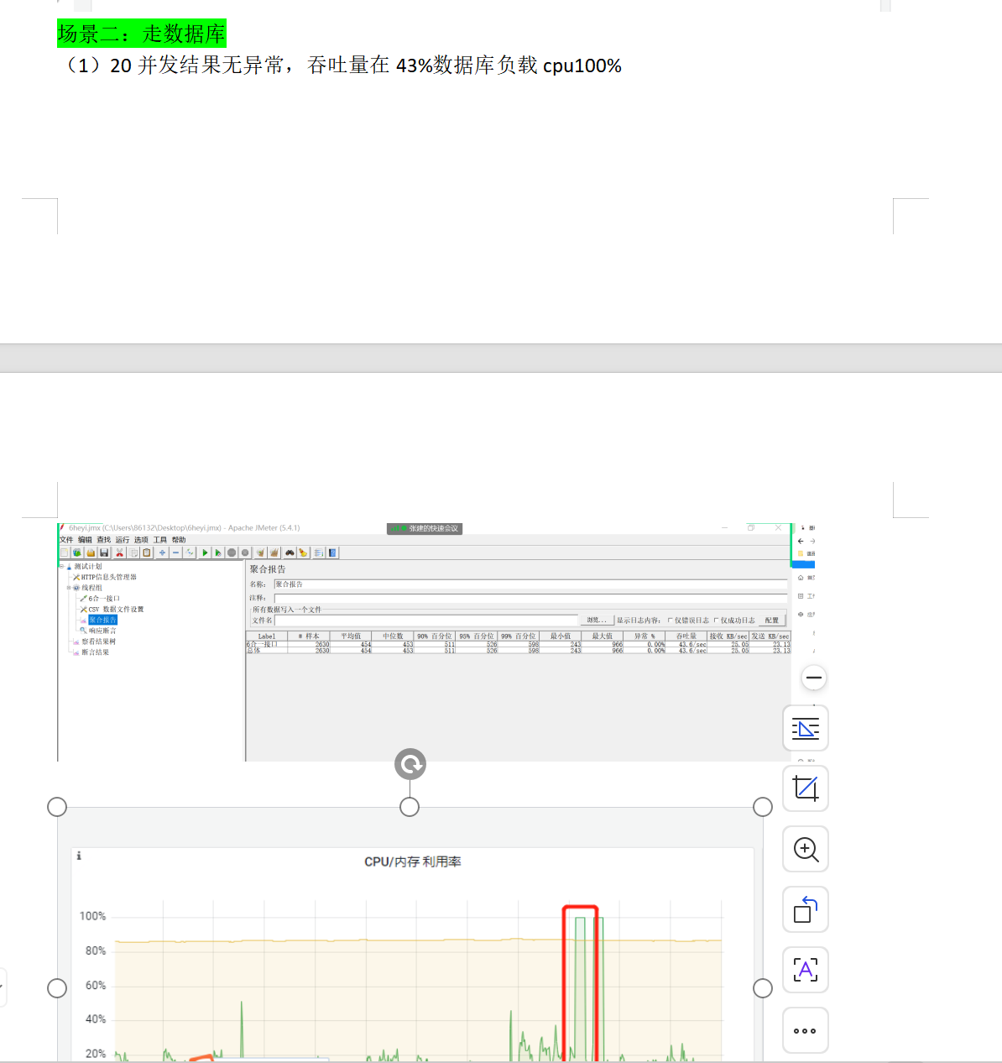Click the JMeter plus (expand all) toolbar icon
This screenshot has width=1002, height=1063.
click(x=162, y=552)
